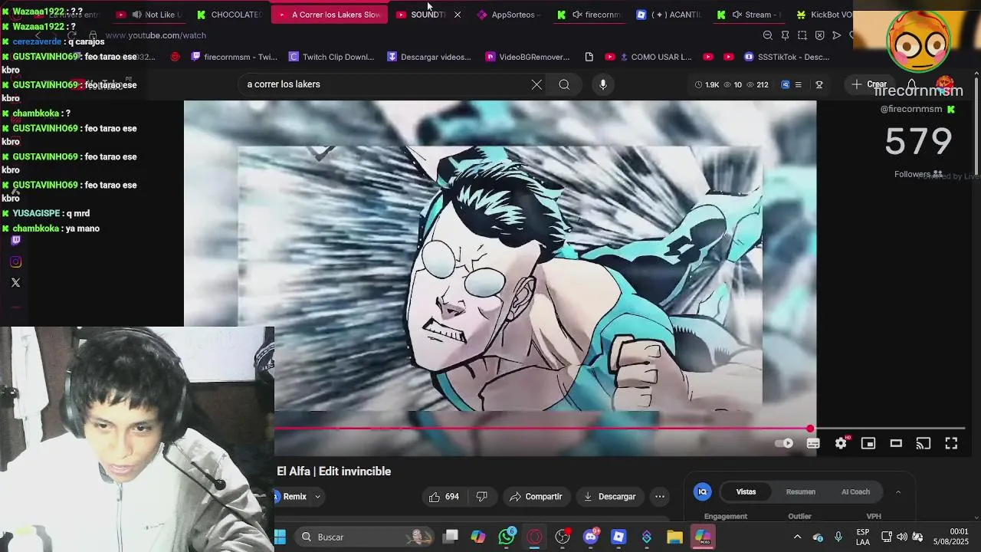The width and height of the screenshot is (981, 552).
Task: Open the Windows Start menu
Action: 281,537
